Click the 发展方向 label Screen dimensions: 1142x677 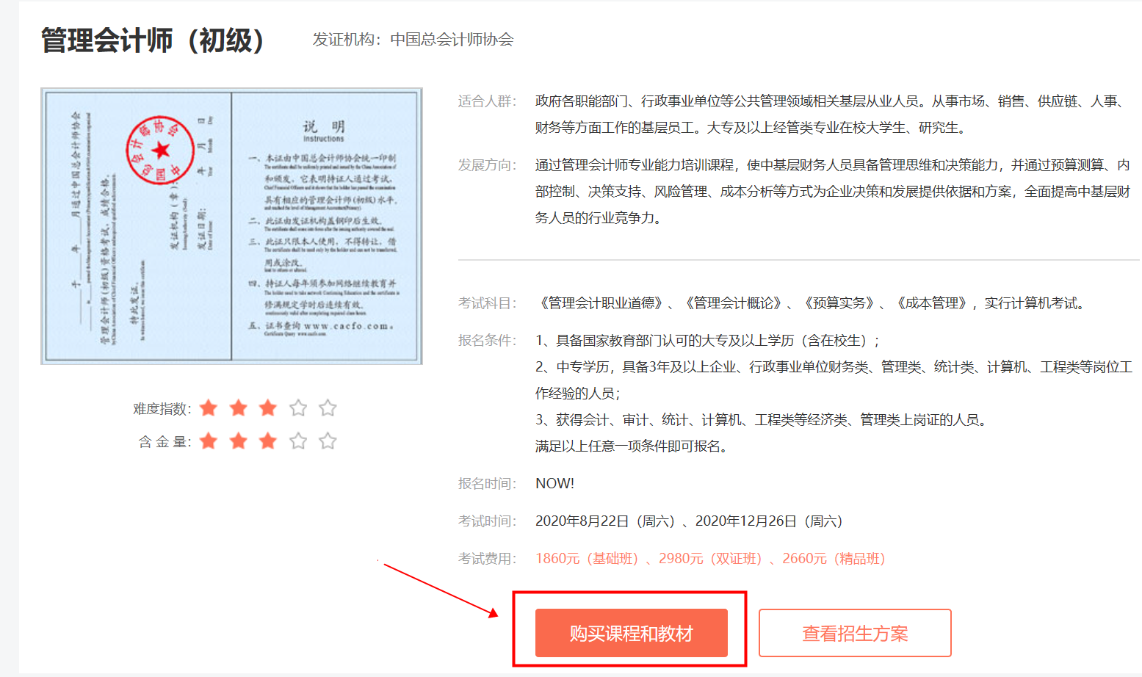coord(487,165)
